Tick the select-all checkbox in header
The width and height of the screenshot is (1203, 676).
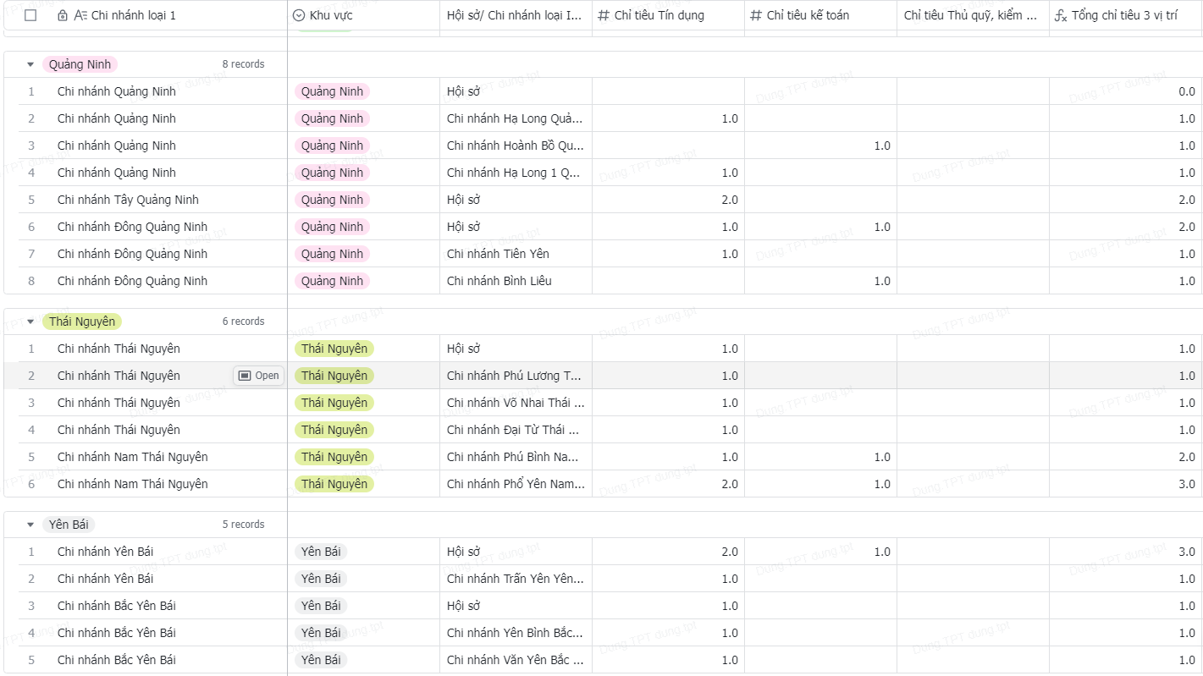pyautogui.click(x=30, y=15)
